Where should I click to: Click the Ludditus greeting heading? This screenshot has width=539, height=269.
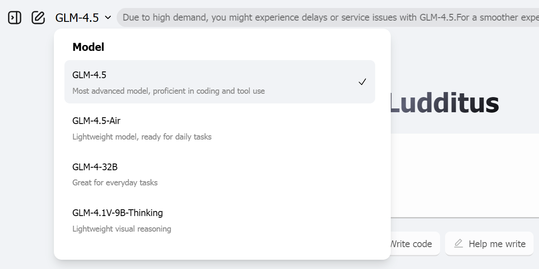[443, 104]
